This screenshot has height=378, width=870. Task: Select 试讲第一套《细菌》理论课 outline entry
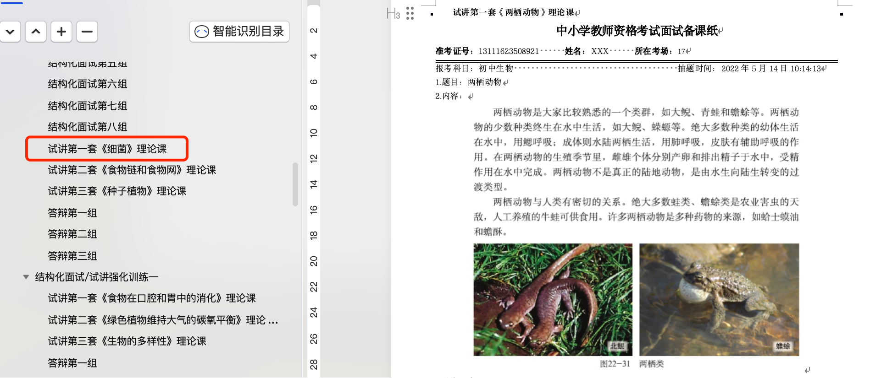(x=107, y=149)
